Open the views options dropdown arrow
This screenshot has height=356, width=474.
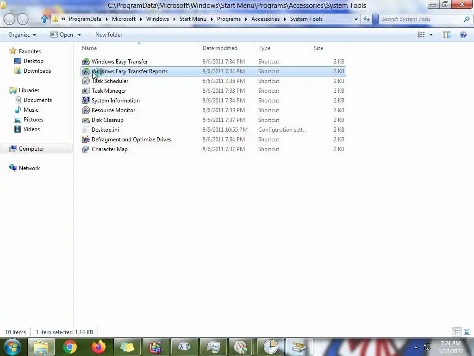coord(431,35)
